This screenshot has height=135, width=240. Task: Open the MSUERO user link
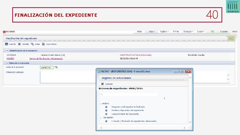click(x=10, y=58)
